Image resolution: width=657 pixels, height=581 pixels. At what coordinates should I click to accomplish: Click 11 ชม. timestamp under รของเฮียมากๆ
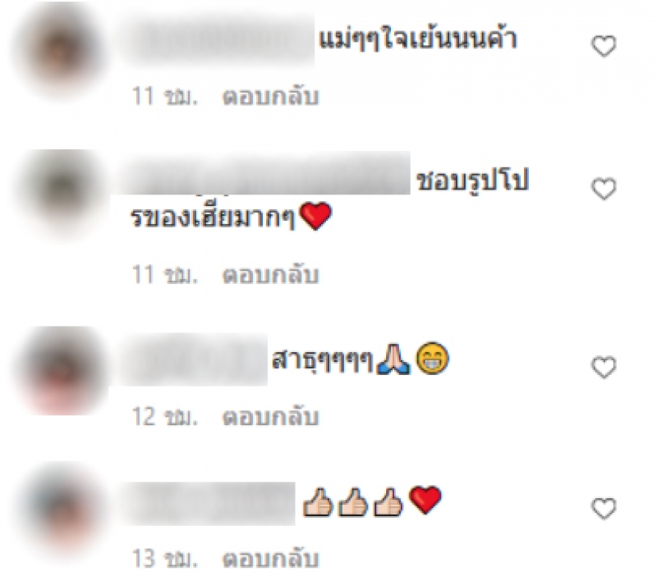[x=165, y=275]
